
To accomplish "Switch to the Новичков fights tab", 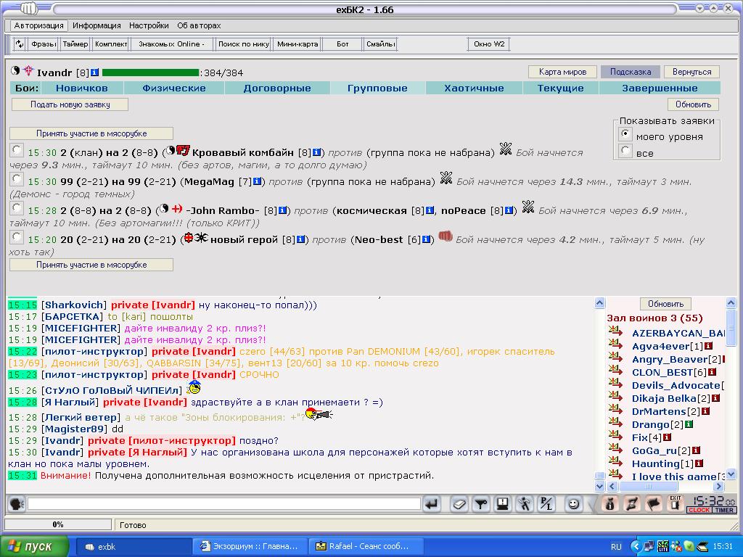I will pos(82,88).
